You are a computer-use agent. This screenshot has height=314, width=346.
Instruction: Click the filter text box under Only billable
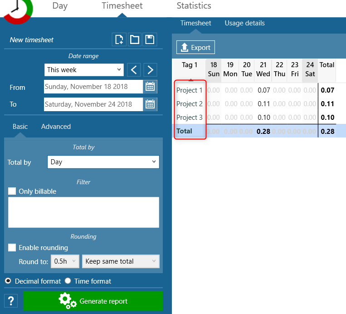[83, 212]
